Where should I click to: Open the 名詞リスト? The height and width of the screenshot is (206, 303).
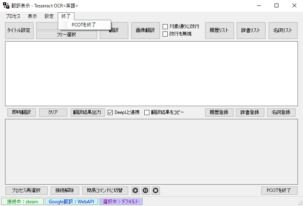(283, 30)
